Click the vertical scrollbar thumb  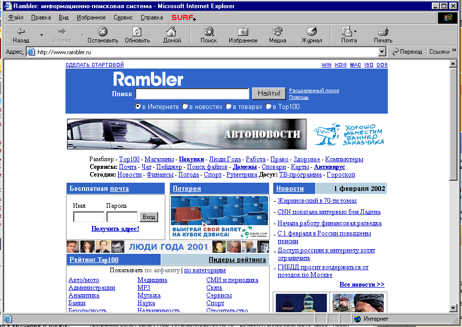click(x=453, y=124)
